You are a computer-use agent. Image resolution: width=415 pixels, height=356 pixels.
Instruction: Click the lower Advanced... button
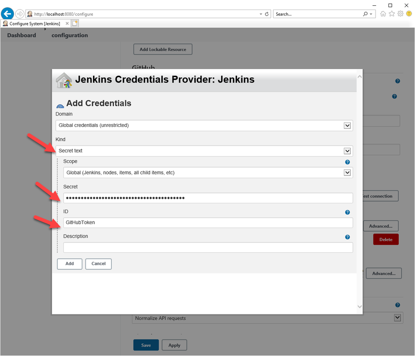[x=384, y=273]
